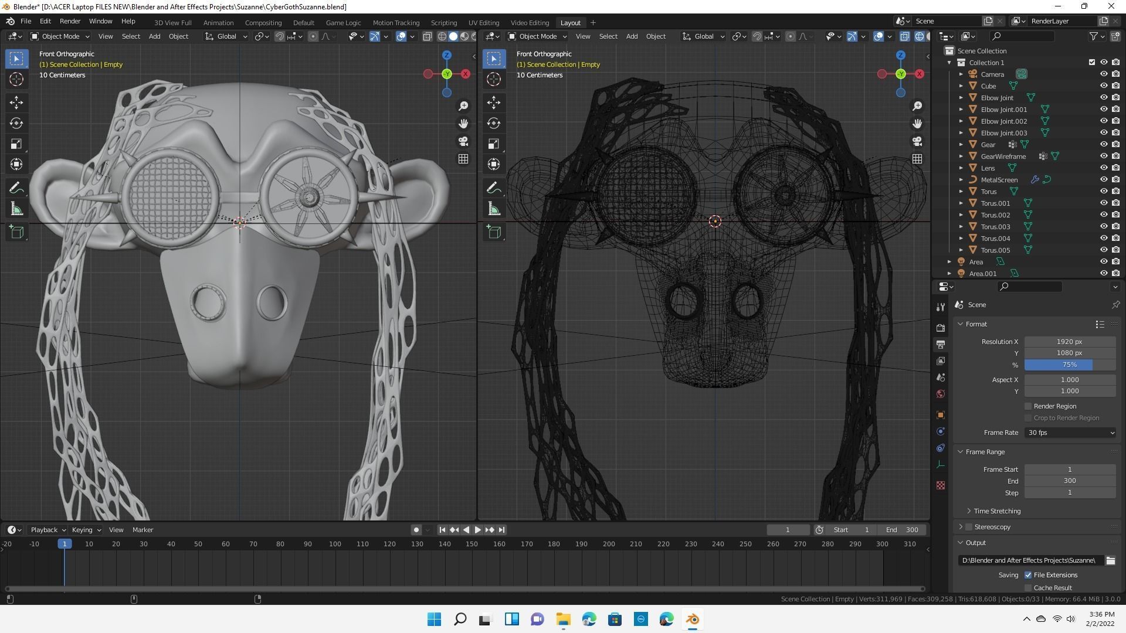Browse output folder with folder icon
Screen dimensions: 1126x633
point(1110,560)
